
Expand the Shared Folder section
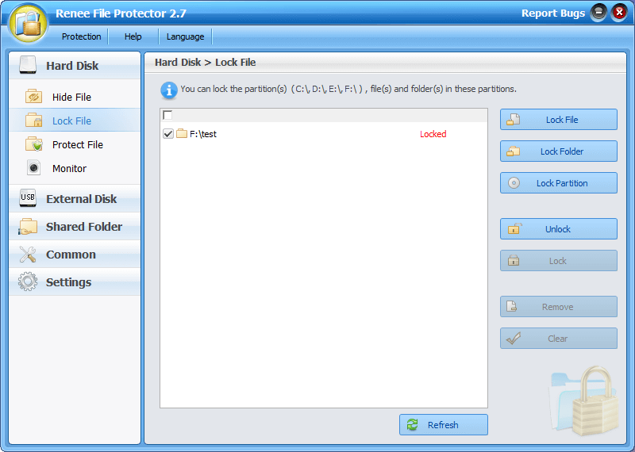coord(83,227)
